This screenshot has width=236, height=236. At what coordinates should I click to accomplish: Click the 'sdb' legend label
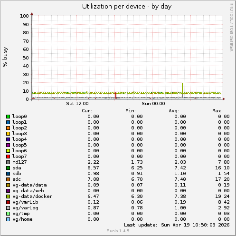[x=17, y=174]
